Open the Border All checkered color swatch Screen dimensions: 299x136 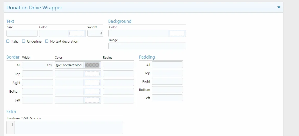coord(92,65)
